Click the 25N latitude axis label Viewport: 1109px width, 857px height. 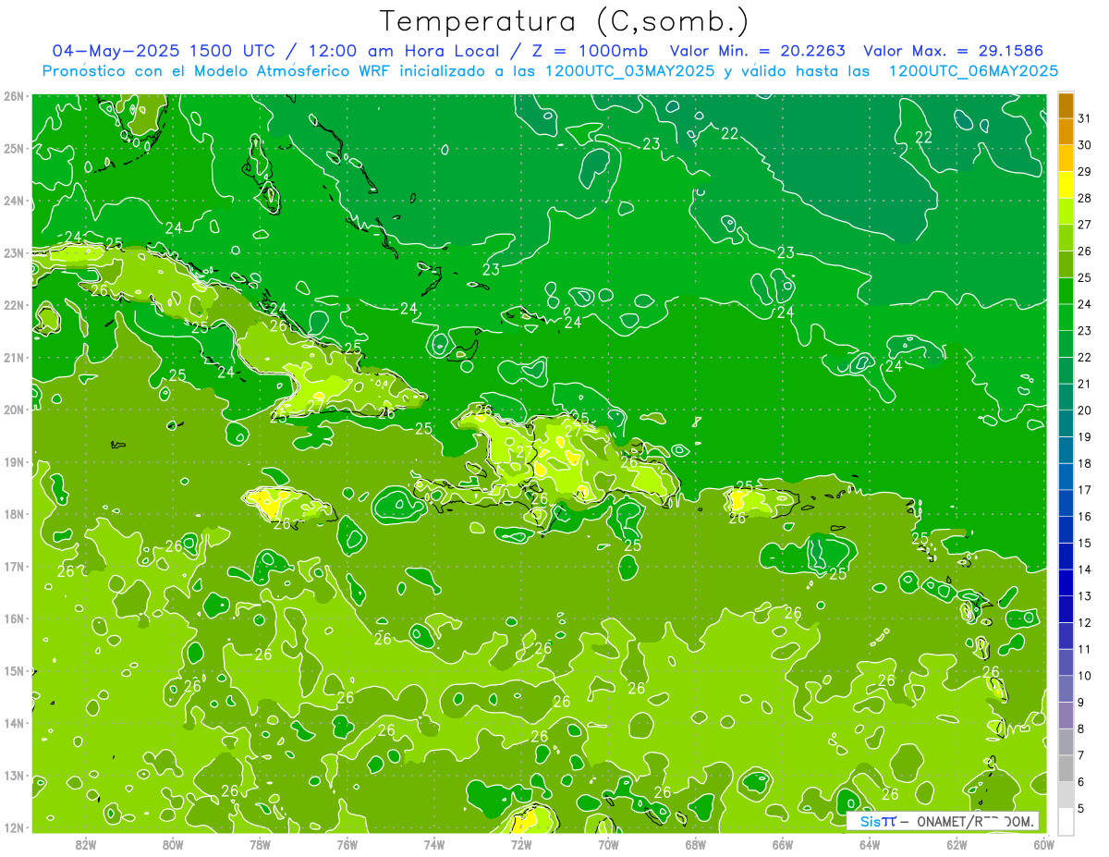[14, 149]
